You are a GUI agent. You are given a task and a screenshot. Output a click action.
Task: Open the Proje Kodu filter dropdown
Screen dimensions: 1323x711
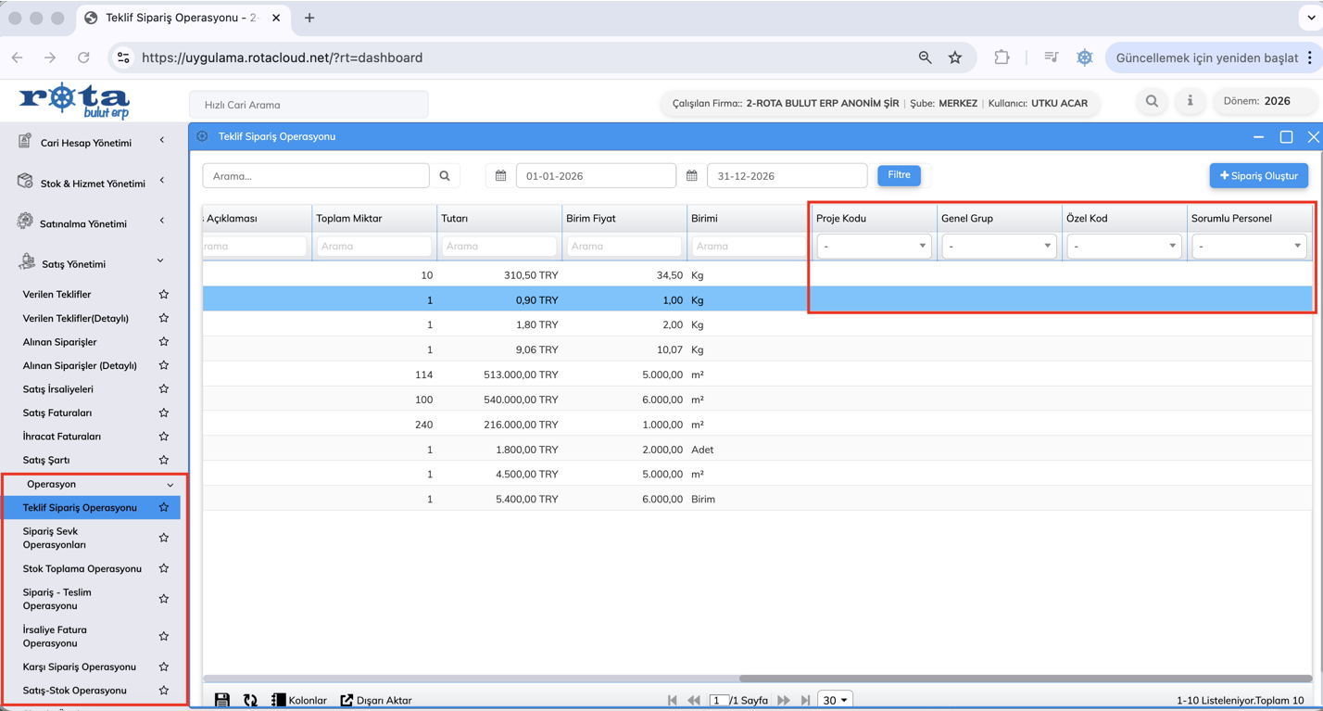click(874, 247)
